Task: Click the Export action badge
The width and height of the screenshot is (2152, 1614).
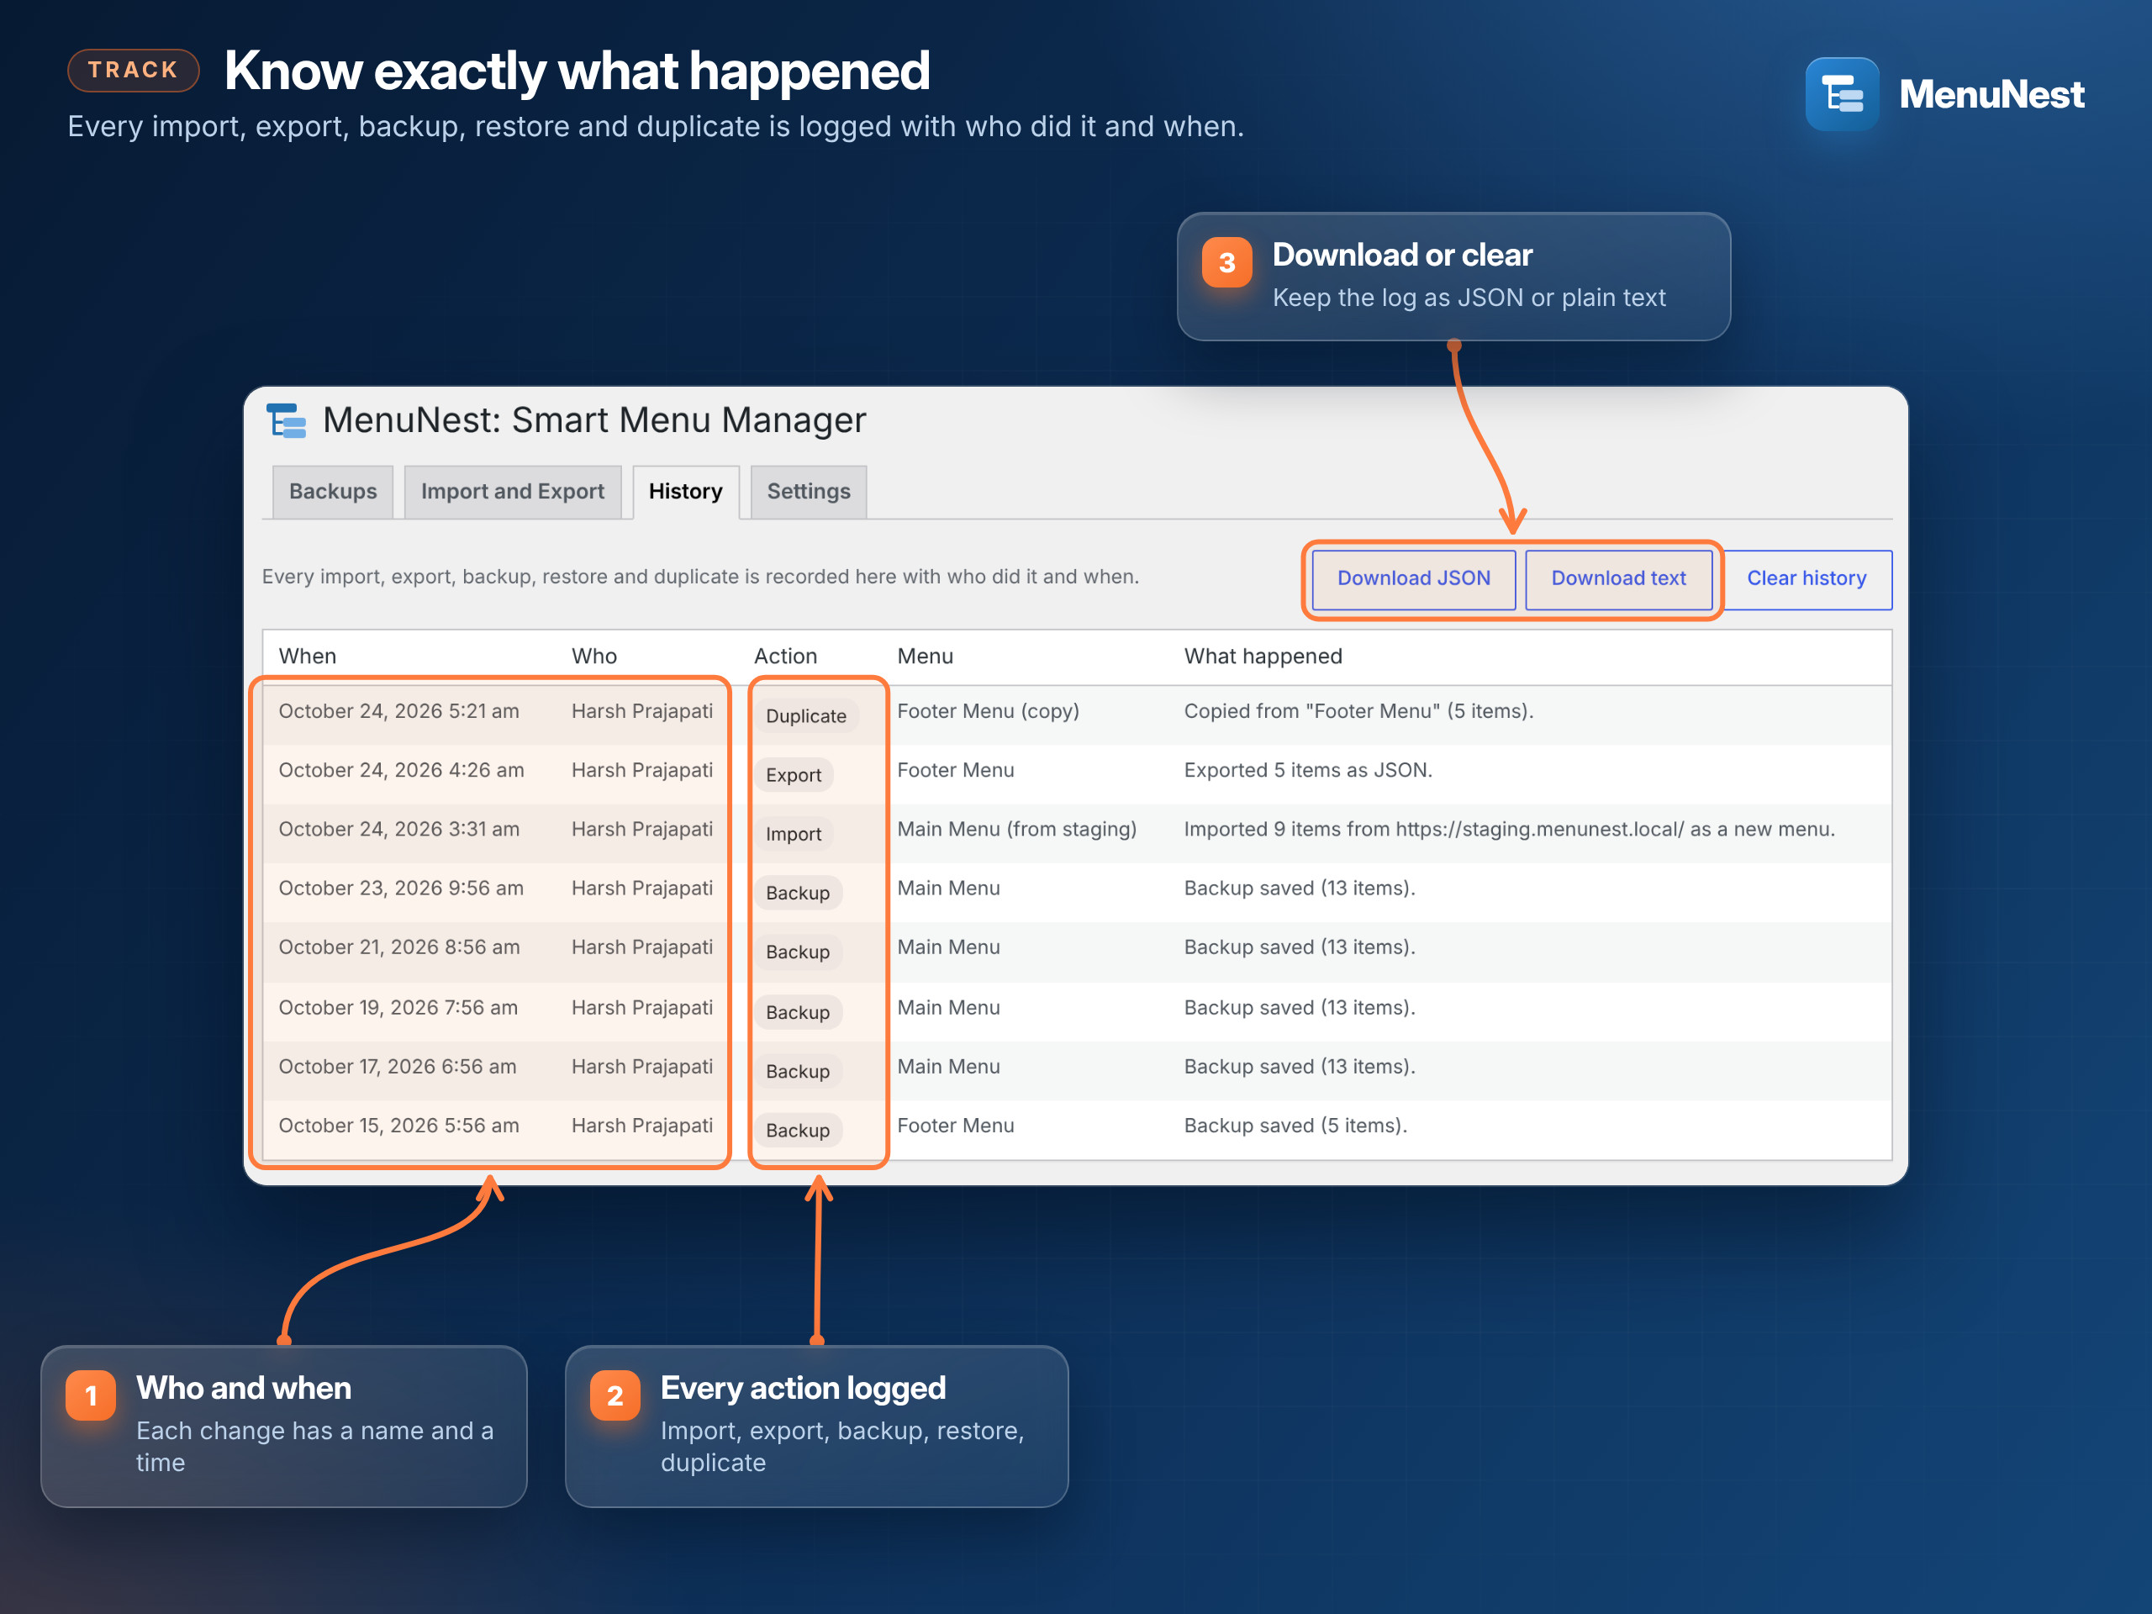Action: click(794, 775)
